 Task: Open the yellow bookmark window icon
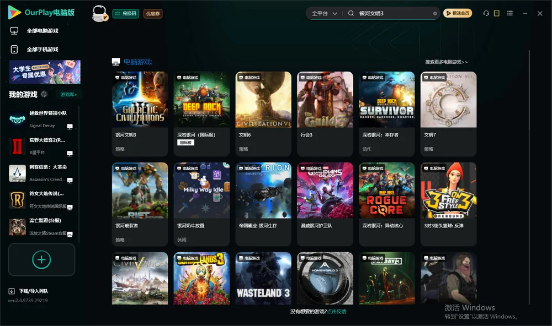496,13
